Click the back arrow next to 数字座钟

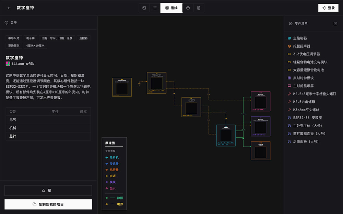9,8
